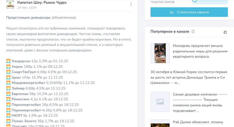This screenshot has height=127, width=234.
Task: Open the Самые дешевые компании post
Action: pos(200,102)
